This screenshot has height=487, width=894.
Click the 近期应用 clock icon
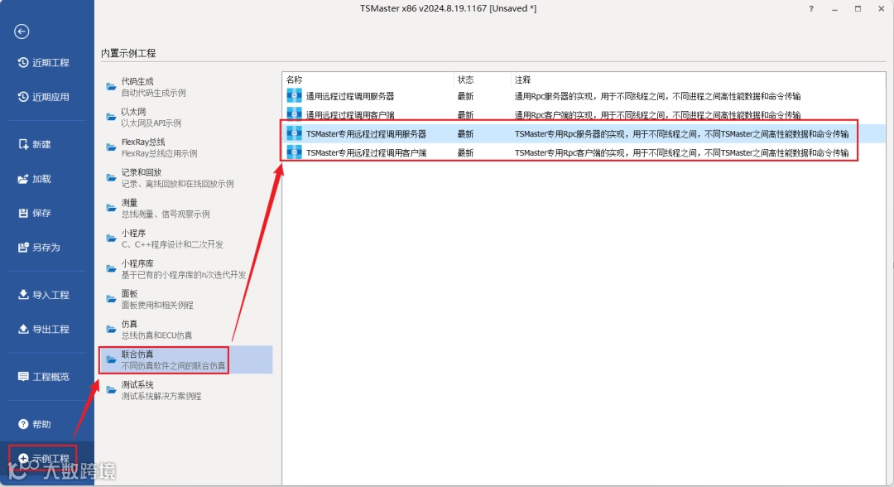point(23,96)
